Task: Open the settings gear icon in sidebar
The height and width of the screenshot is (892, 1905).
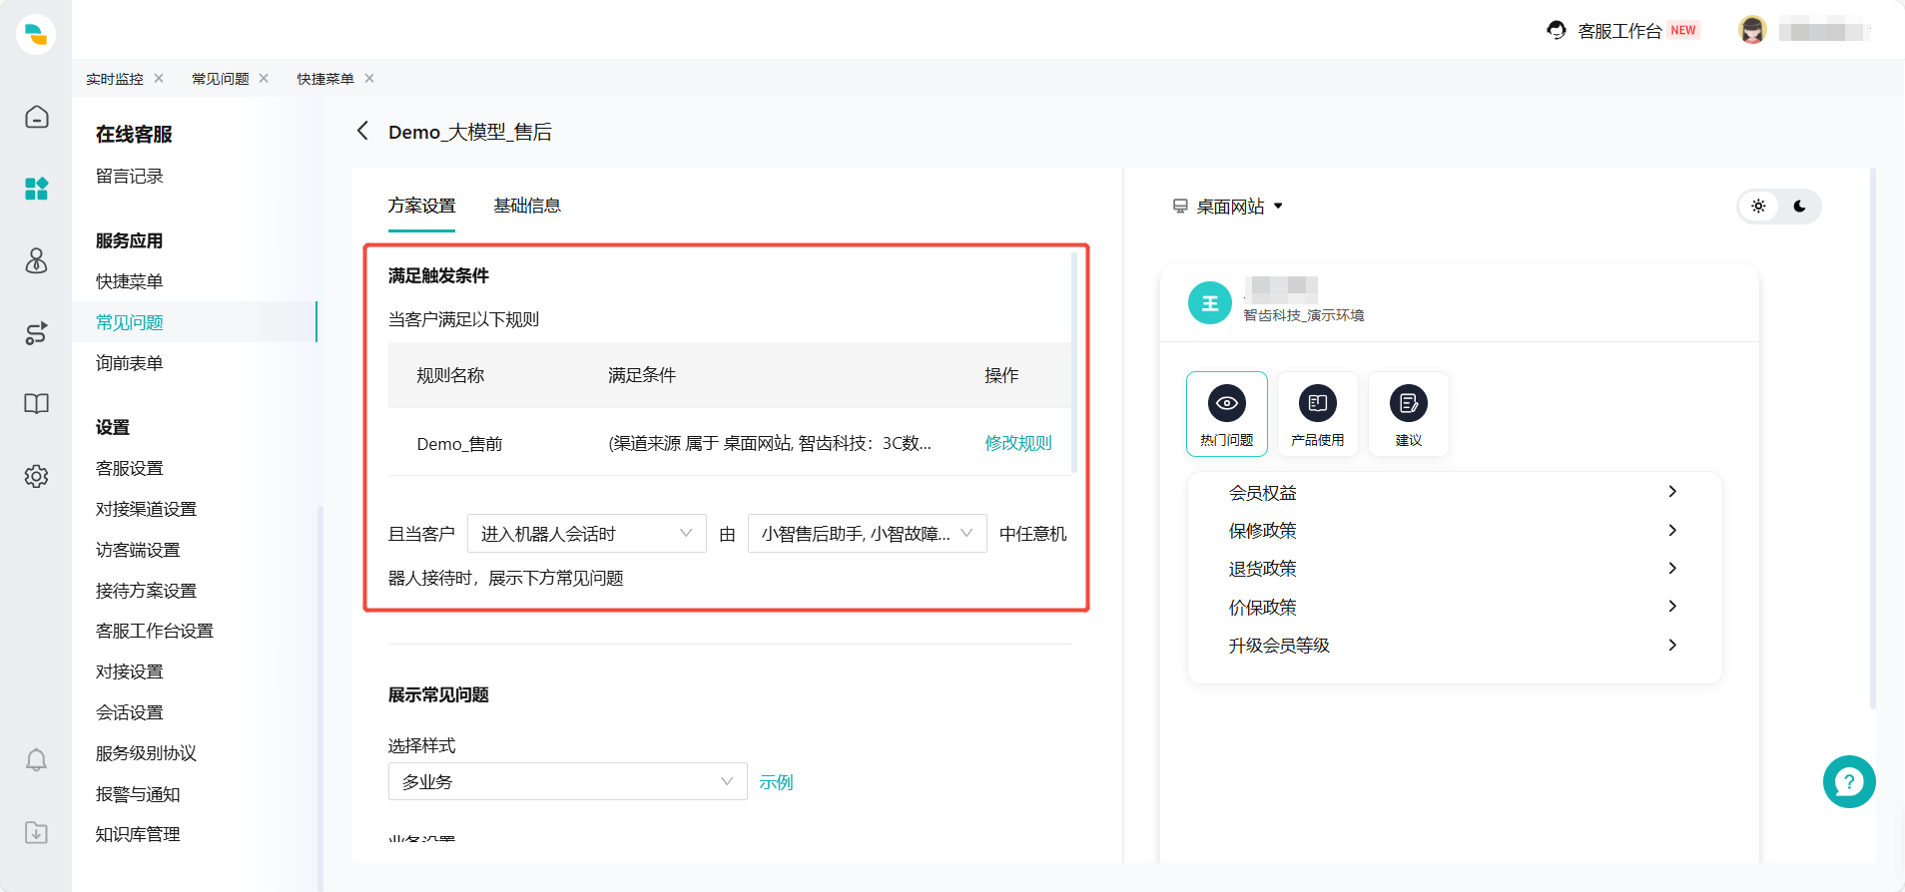Action: 36,476
